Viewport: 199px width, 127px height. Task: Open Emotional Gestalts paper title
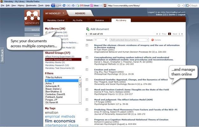tap(131, 80)
